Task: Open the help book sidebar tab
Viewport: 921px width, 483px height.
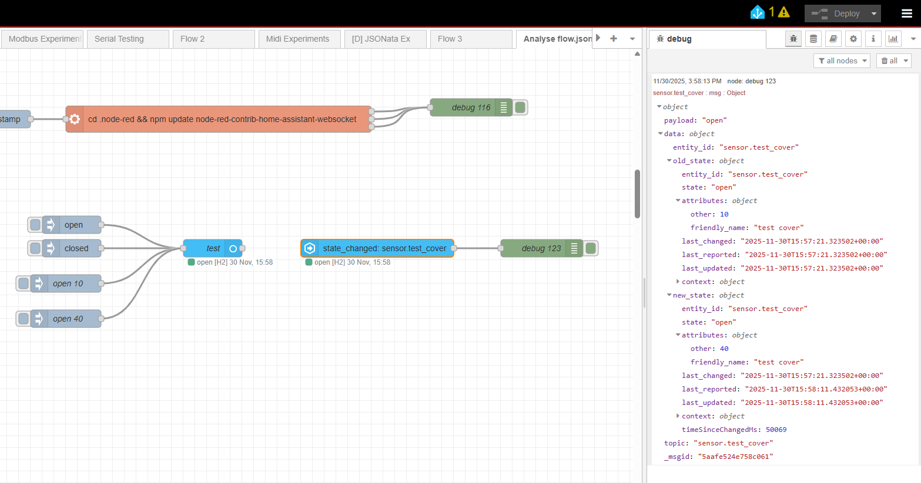Action: 833,39
